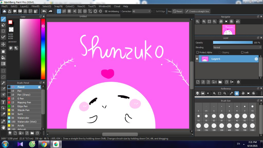Viewport: 263px width, 148px height.
Task: Select the Eraser tool
Action: 3,25
